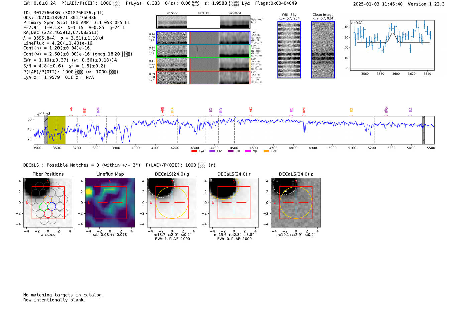Click the dark purple CIII legend swatch
This screenshot has height=318, width=468.
click(231, 151)
